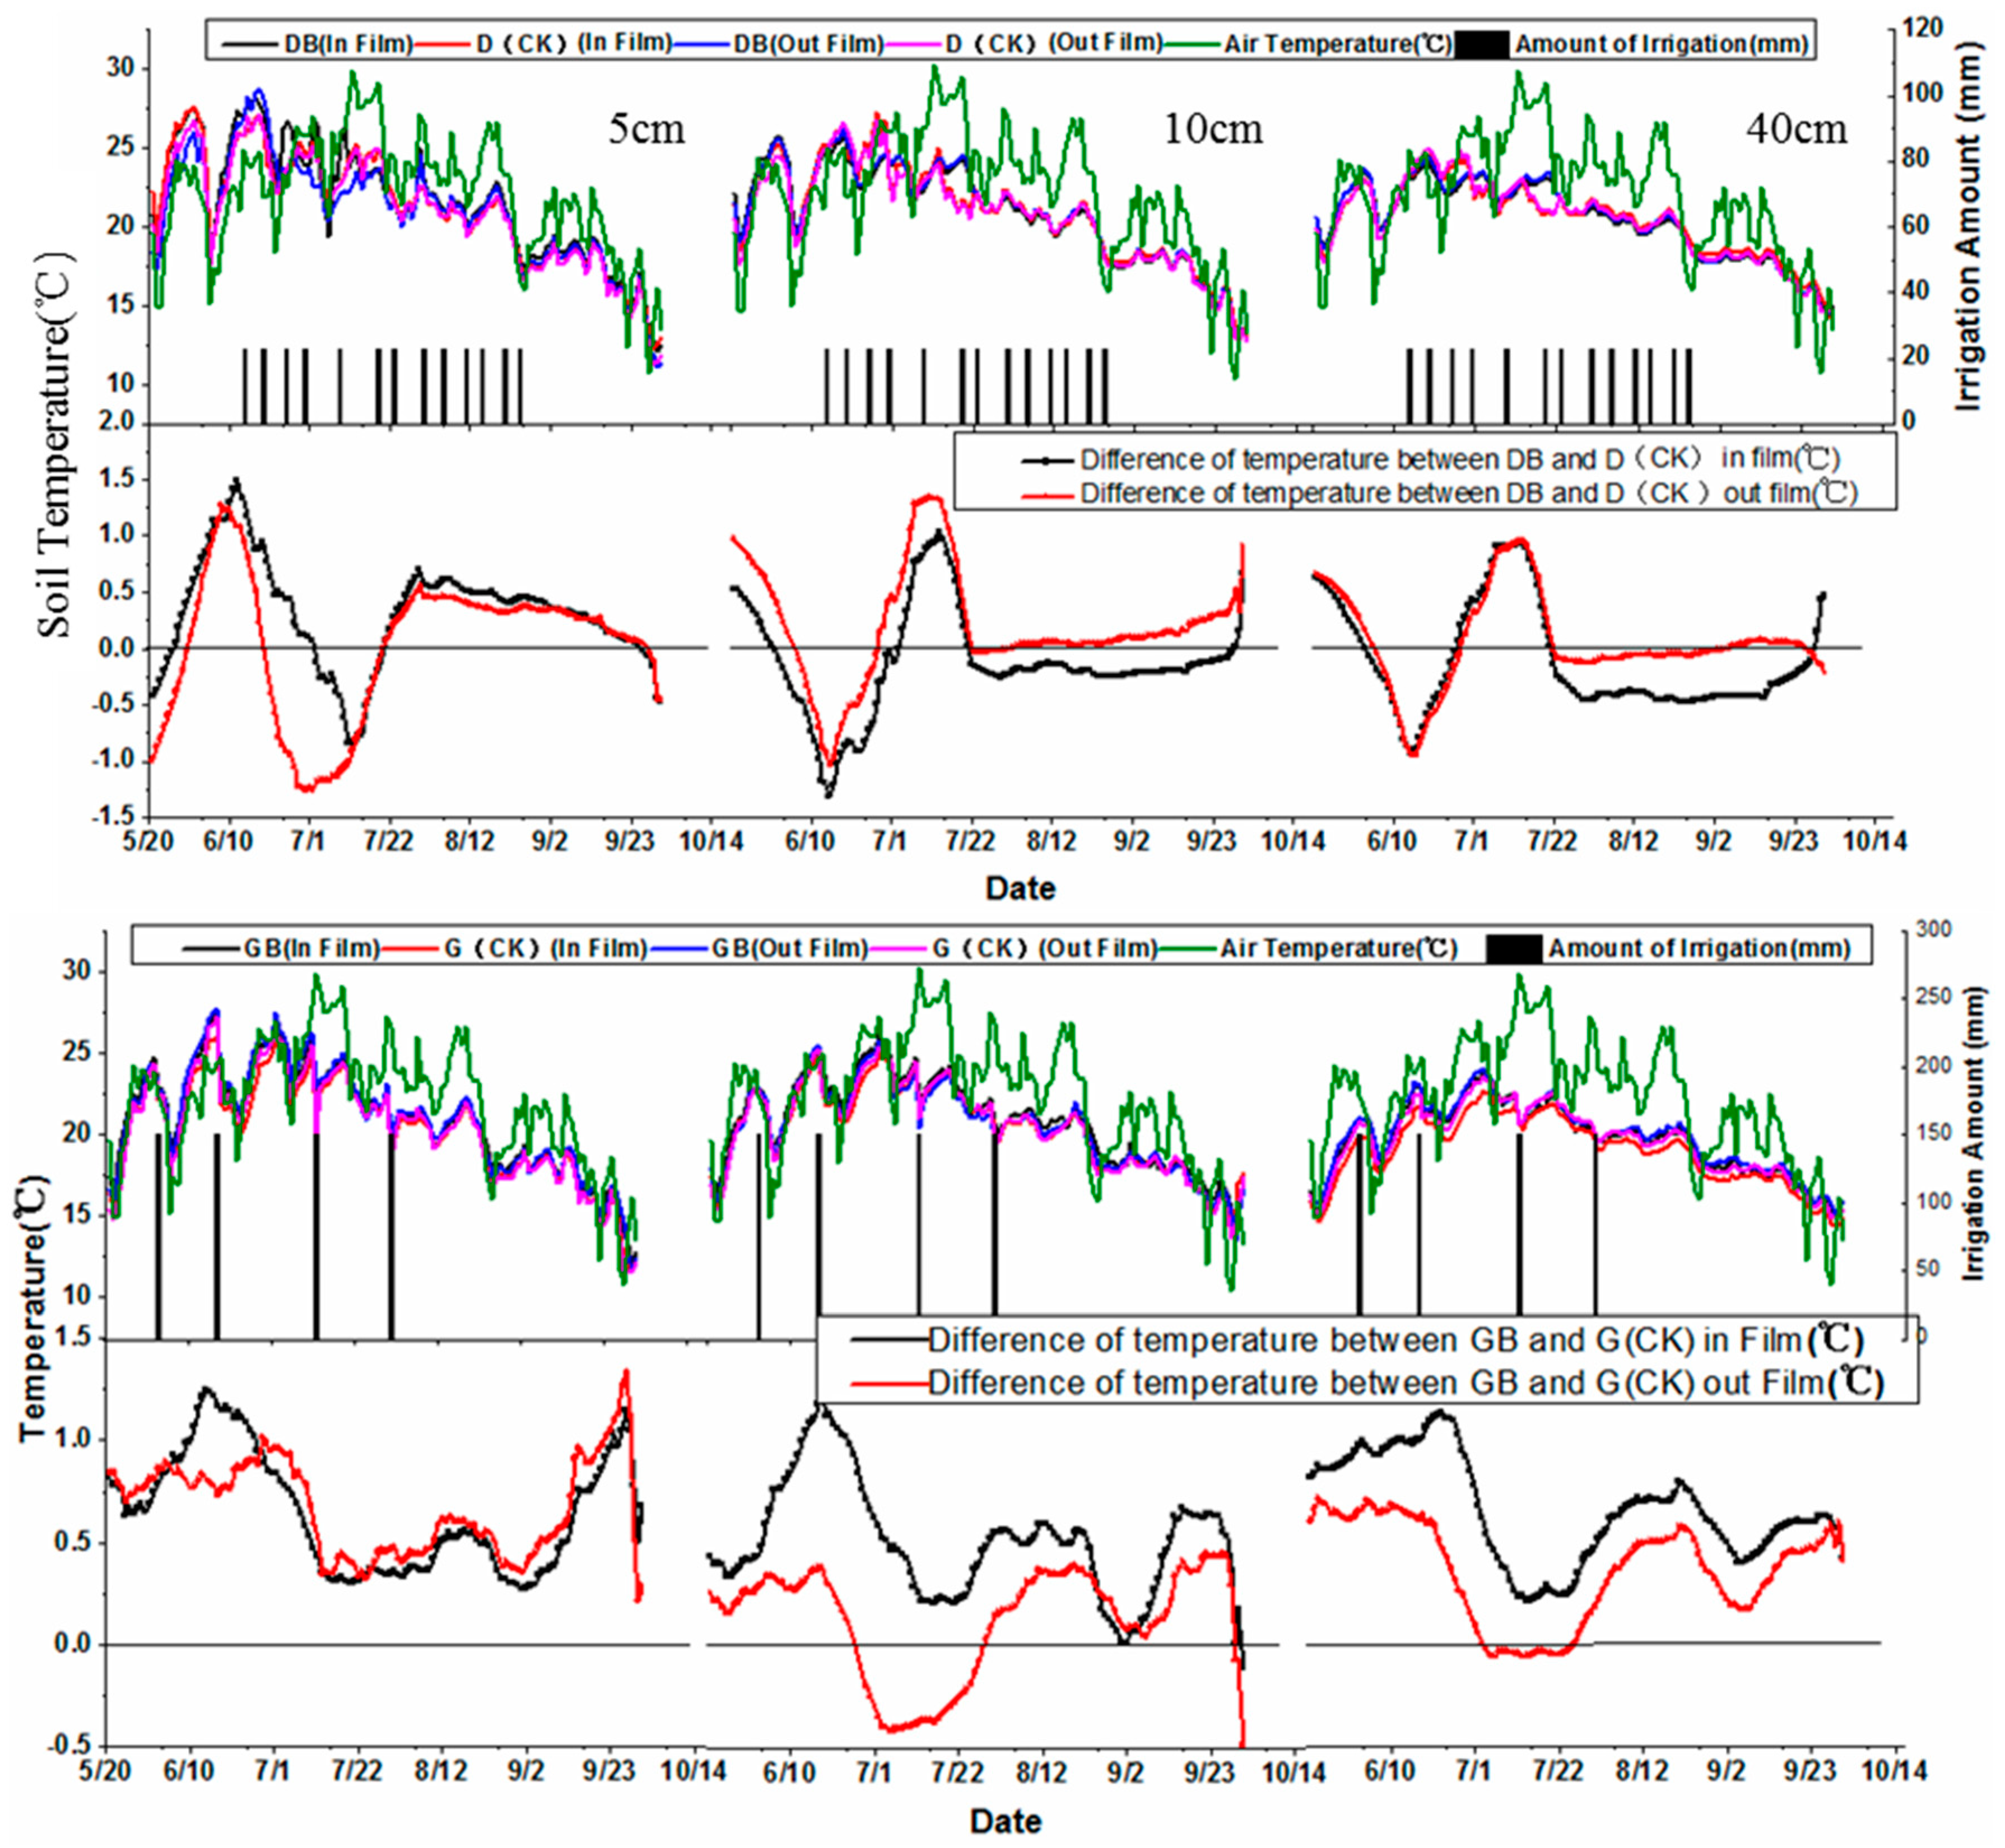Click the 'GB and G(CK) out Film' difference legend
Viewport: 2005px width, 1848px height.
1405,1383
